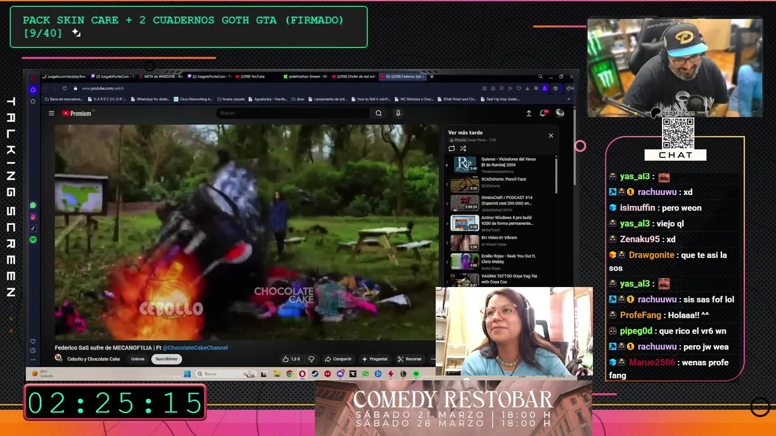Open Real Hip Hop Under bookmark
The width and height of the screenshot is (776, 436).
tap(501, 99)
